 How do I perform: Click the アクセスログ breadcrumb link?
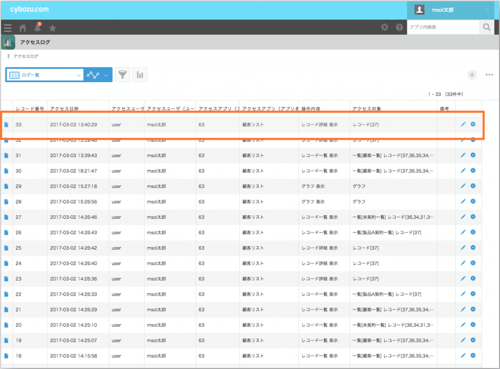(x=25, y=56)
